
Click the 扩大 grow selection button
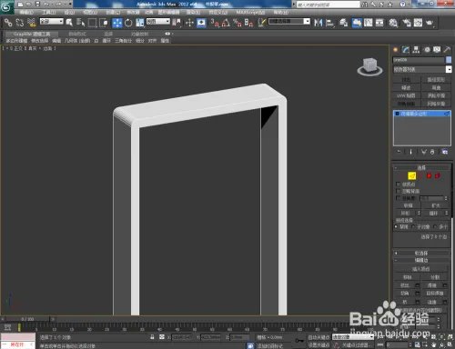pyautogui.click(x=436, y=205)
